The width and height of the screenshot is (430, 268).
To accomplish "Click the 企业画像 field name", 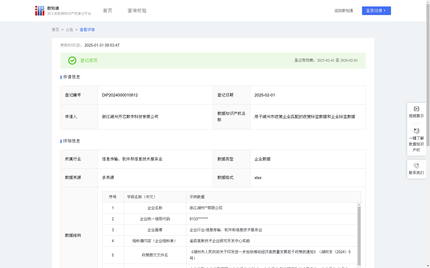I will 155,230.
